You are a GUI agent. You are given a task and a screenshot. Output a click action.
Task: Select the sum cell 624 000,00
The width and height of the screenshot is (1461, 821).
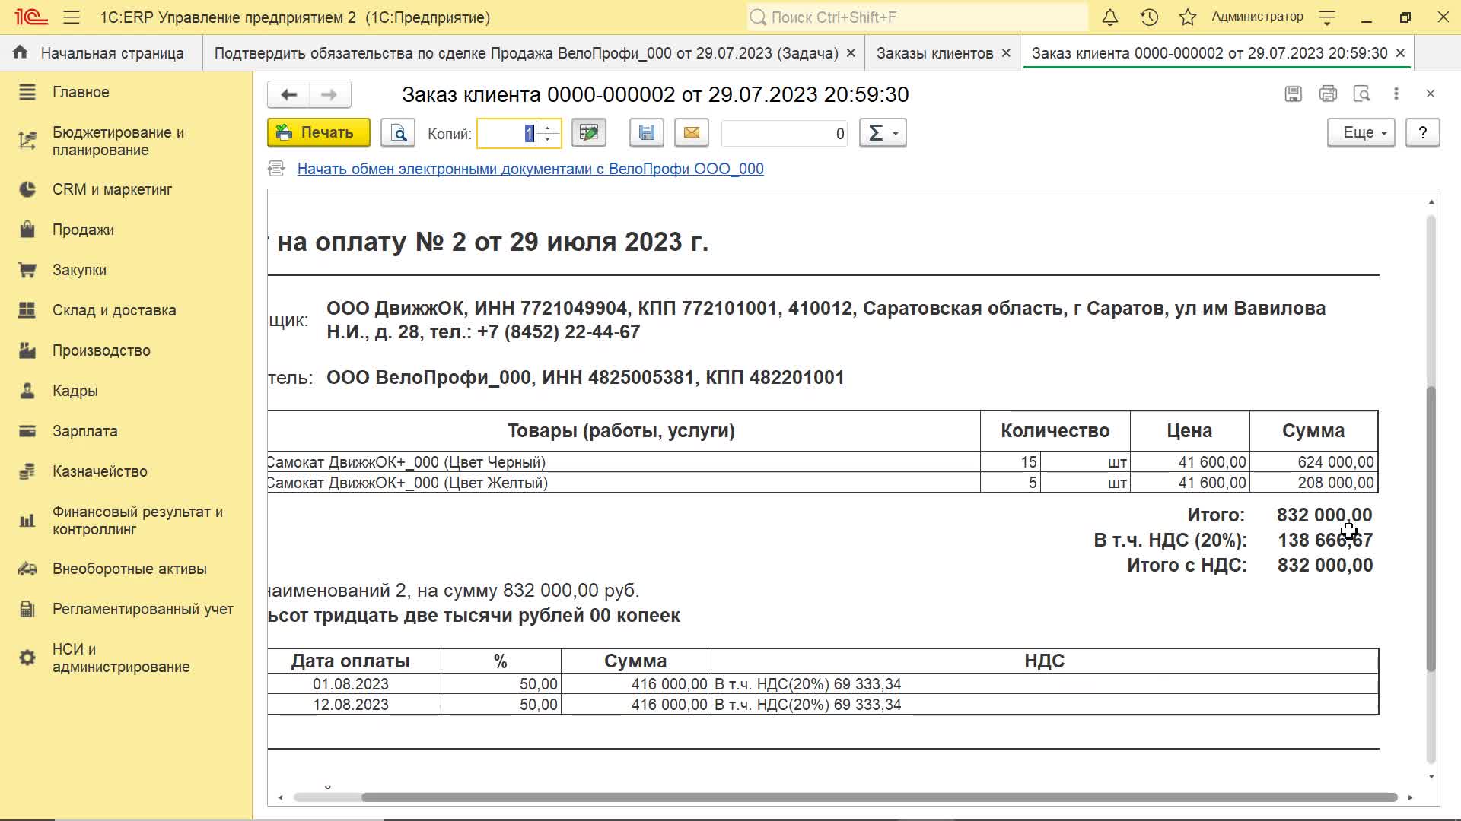(1313, 462)
